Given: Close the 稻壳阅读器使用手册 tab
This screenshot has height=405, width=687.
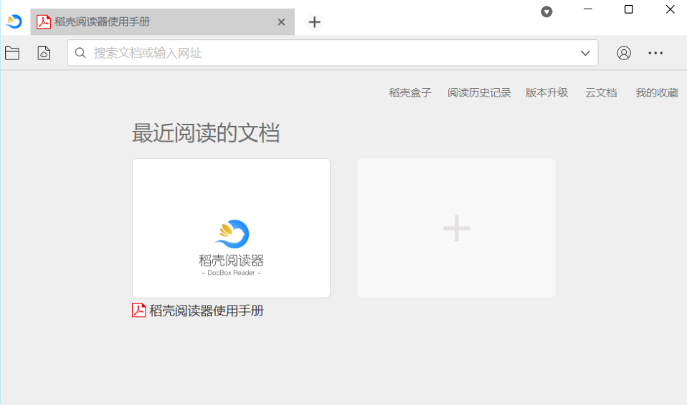Looking at the screenshot, I should (x=281, y=22).
